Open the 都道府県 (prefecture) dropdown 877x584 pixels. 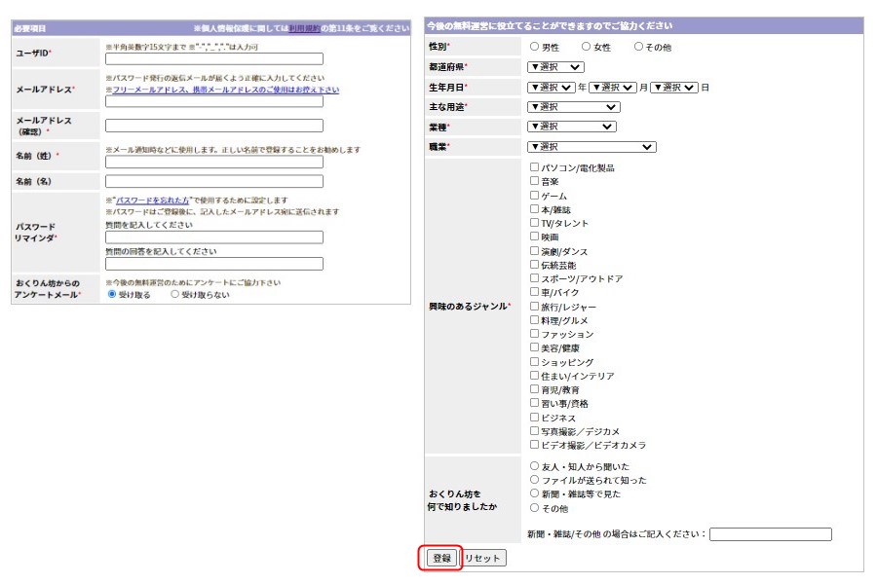coord(555,67)
